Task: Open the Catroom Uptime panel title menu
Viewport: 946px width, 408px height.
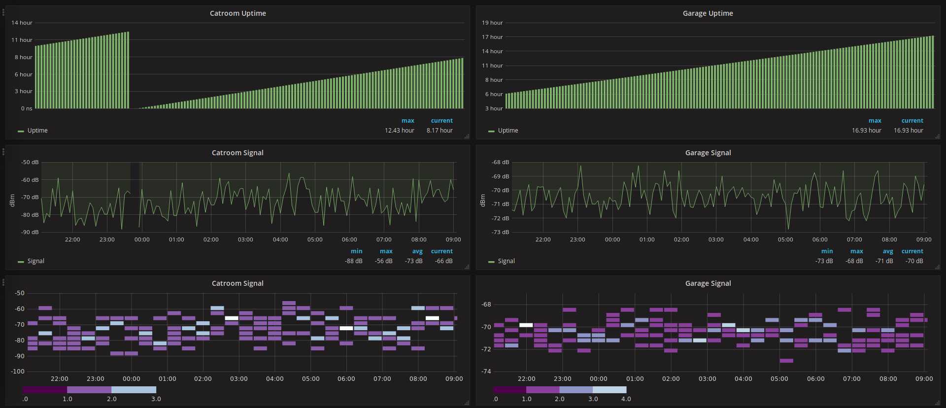Action: tap(237, 13)
